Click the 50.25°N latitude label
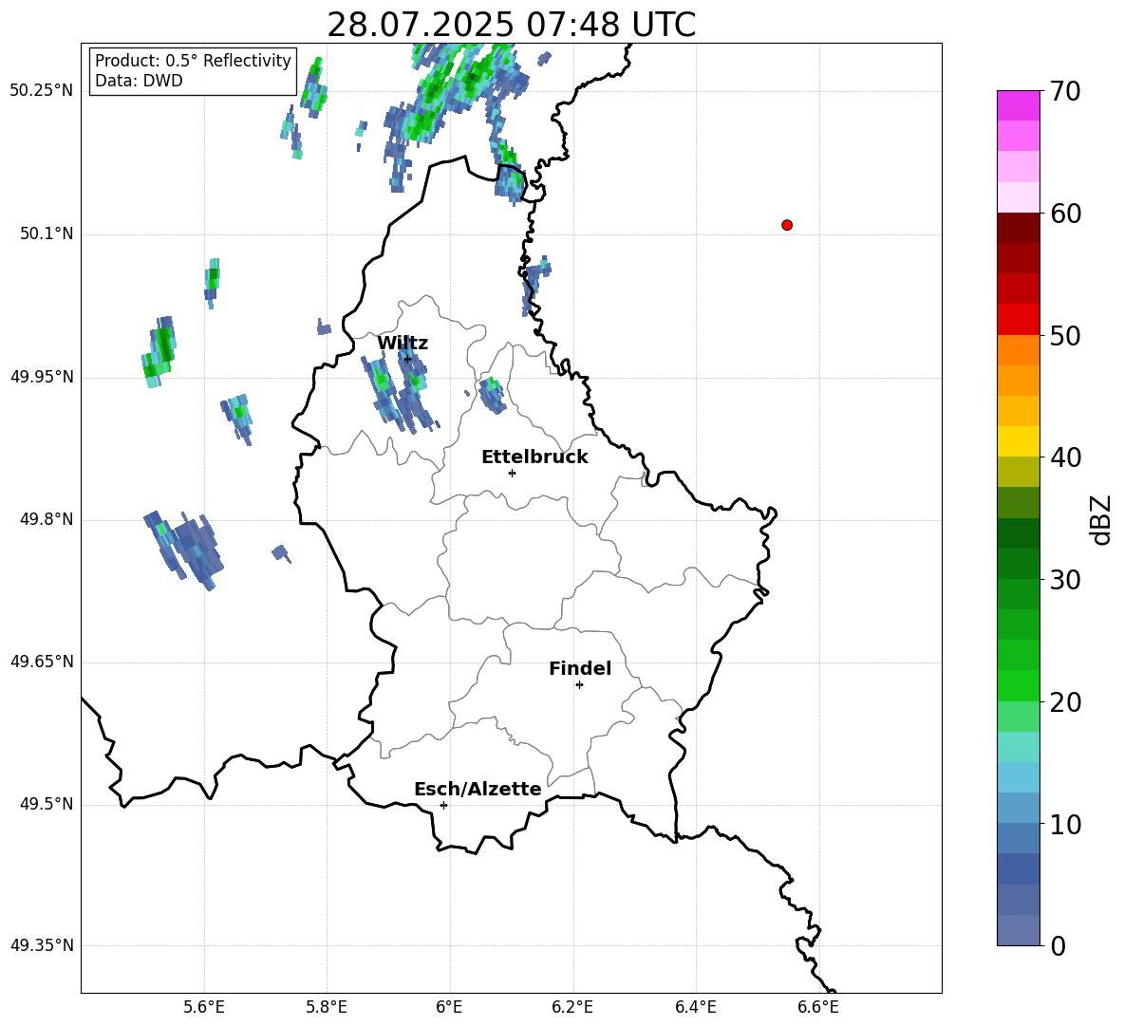 click(x=42, y=91)
